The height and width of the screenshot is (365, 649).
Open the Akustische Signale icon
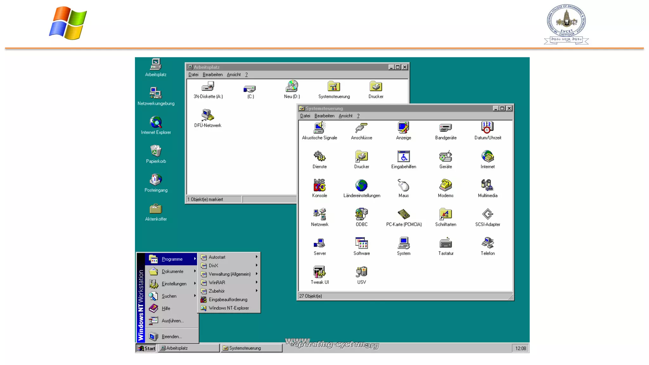click(x=319, y=128)
